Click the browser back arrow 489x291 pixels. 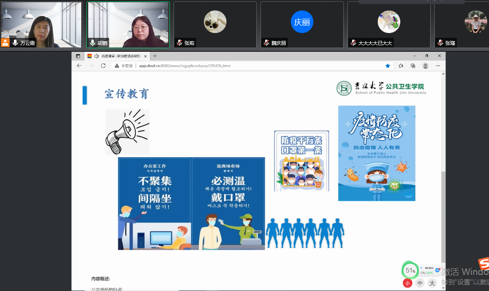[79, 66]
